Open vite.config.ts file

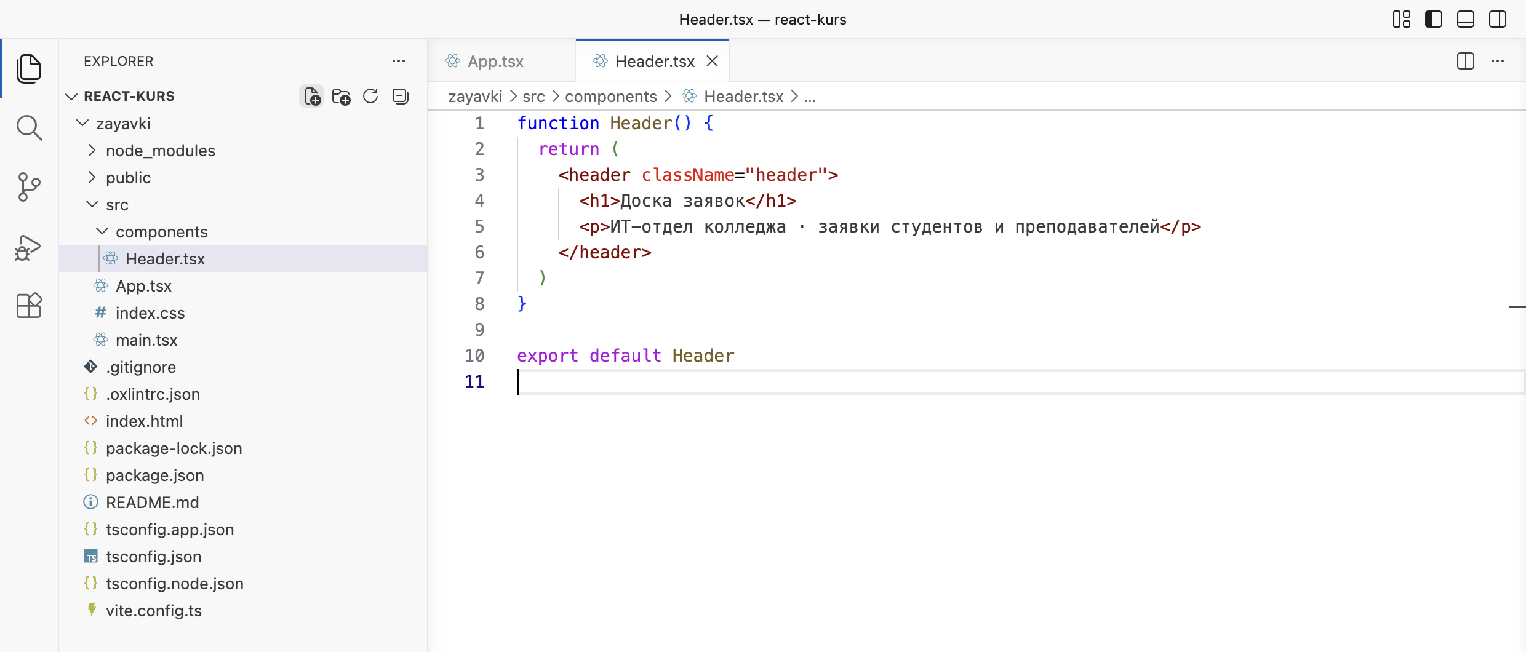click(243, 611)
